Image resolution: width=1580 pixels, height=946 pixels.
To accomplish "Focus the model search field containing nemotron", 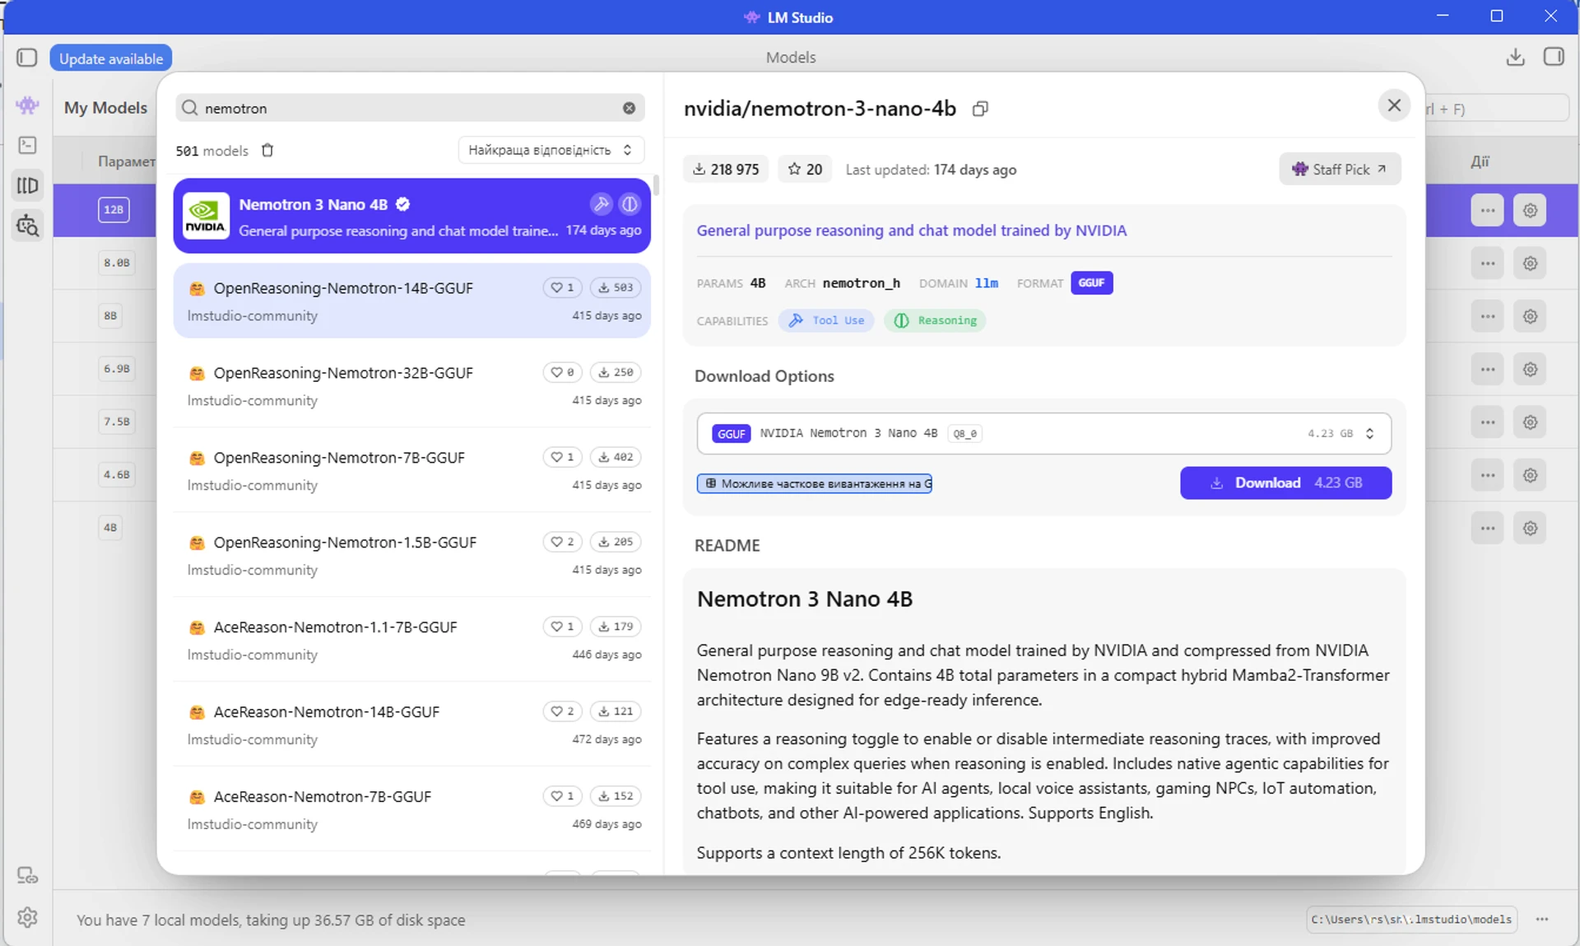I will click(x=410, y=108).
